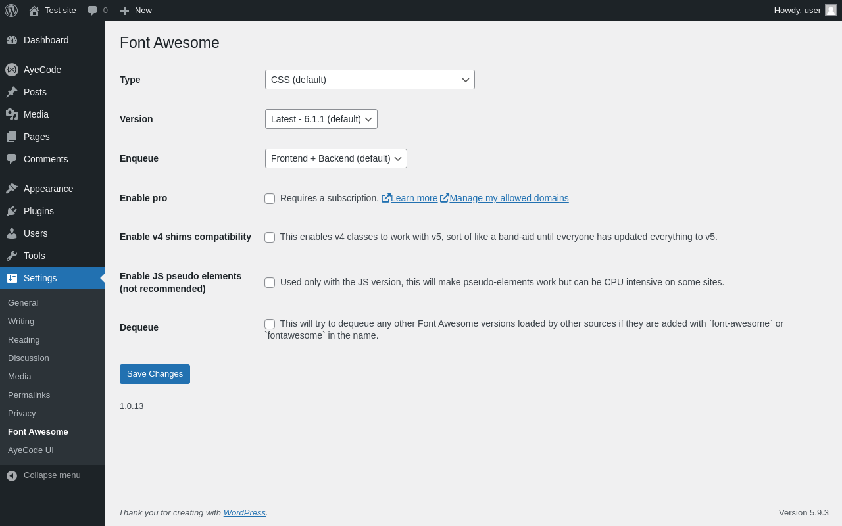Go to Permalinks settings submenu

coord(29,394)
